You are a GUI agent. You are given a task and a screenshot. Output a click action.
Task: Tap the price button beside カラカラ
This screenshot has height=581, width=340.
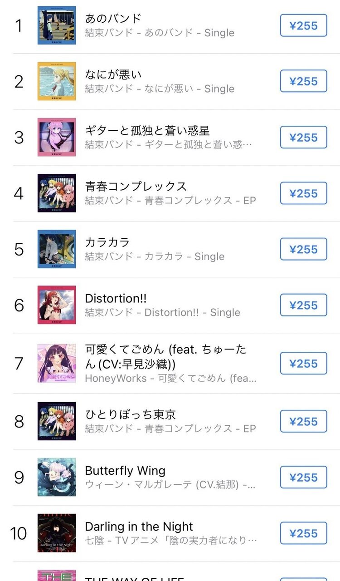(x=303, y=249)
